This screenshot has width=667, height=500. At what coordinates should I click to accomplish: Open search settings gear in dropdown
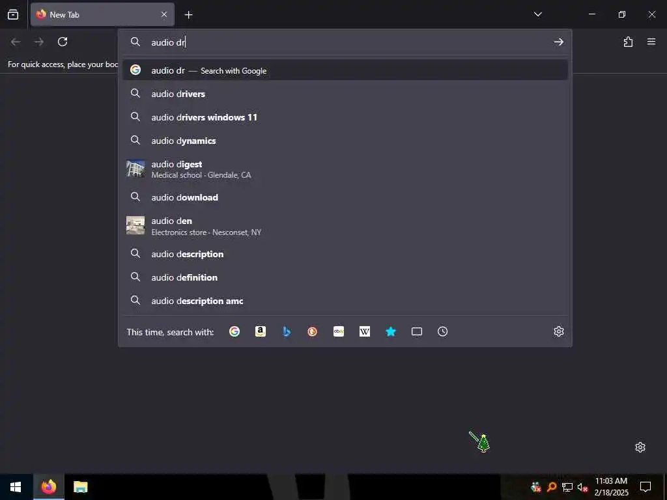click(x=558, y=331)
